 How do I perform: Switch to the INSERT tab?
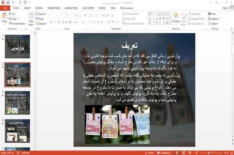(x=27, y=8)
